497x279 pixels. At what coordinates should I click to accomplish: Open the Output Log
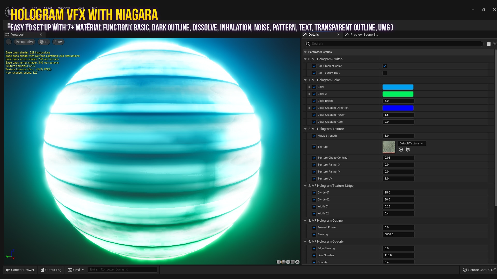point(51,270)
